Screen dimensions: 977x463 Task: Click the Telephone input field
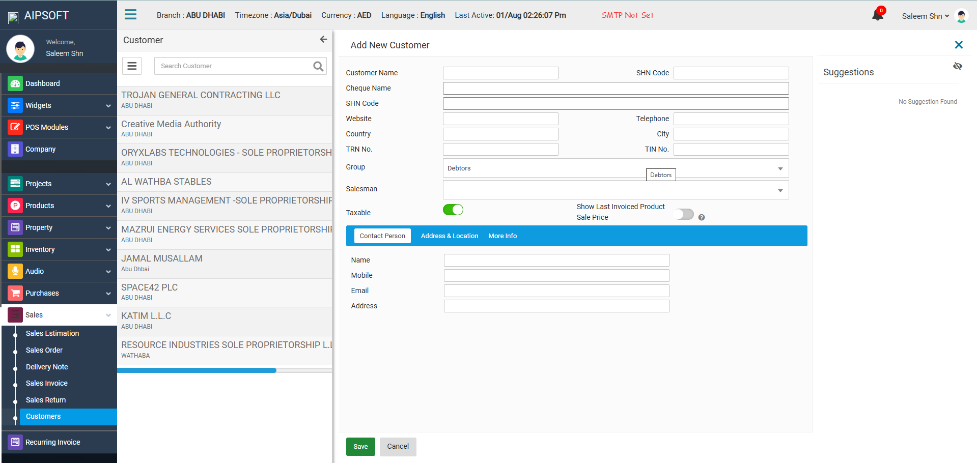point(731,119)
